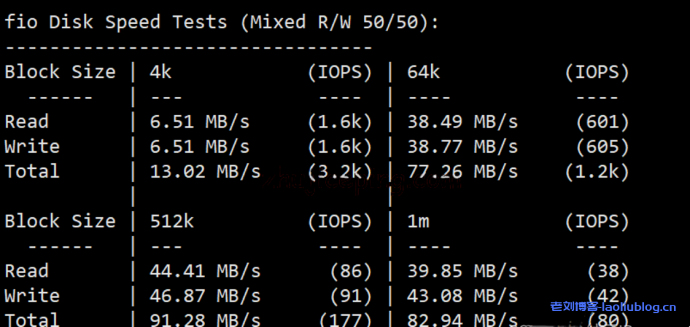Image resolution: width=690 pixels, height=327 pixels.
Task: Click the 82.94 MB/s total speed
Action: pyautogui.click(x=462, y=319)
